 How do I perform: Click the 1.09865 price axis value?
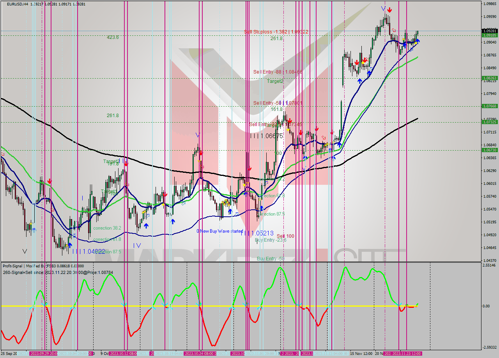pyautogui.click(x=490, y=4)
